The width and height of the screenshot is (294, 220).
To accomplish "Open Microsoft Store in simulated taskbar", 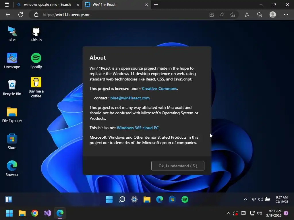I will (x=172, y=199).
